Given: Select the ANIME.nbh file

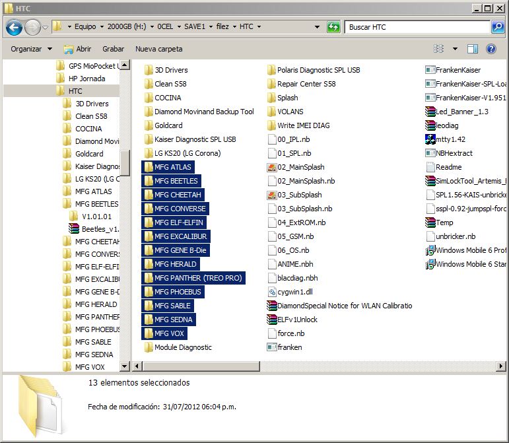Looking at the screenshot, I should point(290,264).
